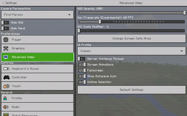Click the Global Resources grass block icon
The height and width of the screenshot is (116, 187).
pyautogui.click(x=6, y=115)
